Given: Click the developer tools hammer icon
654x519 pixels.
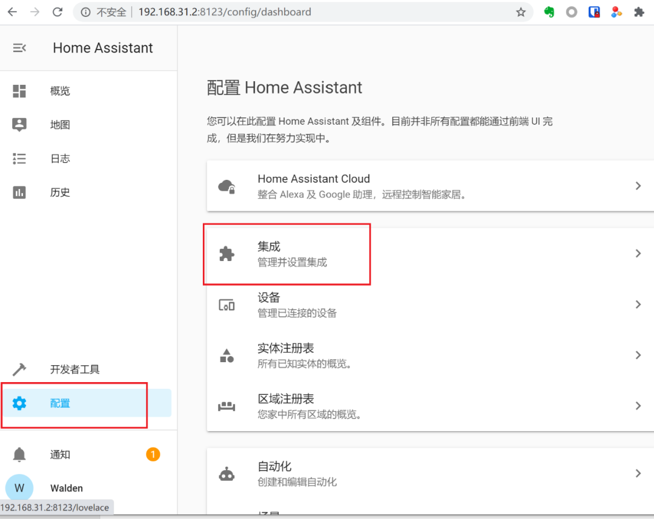Looking at the screenshot, I should click(x=19, y=369).
